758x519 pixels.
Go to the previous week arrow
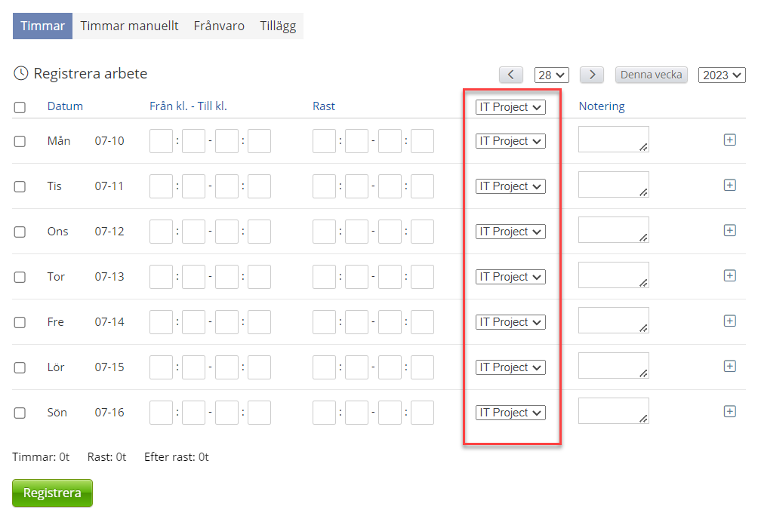[511, 75]
